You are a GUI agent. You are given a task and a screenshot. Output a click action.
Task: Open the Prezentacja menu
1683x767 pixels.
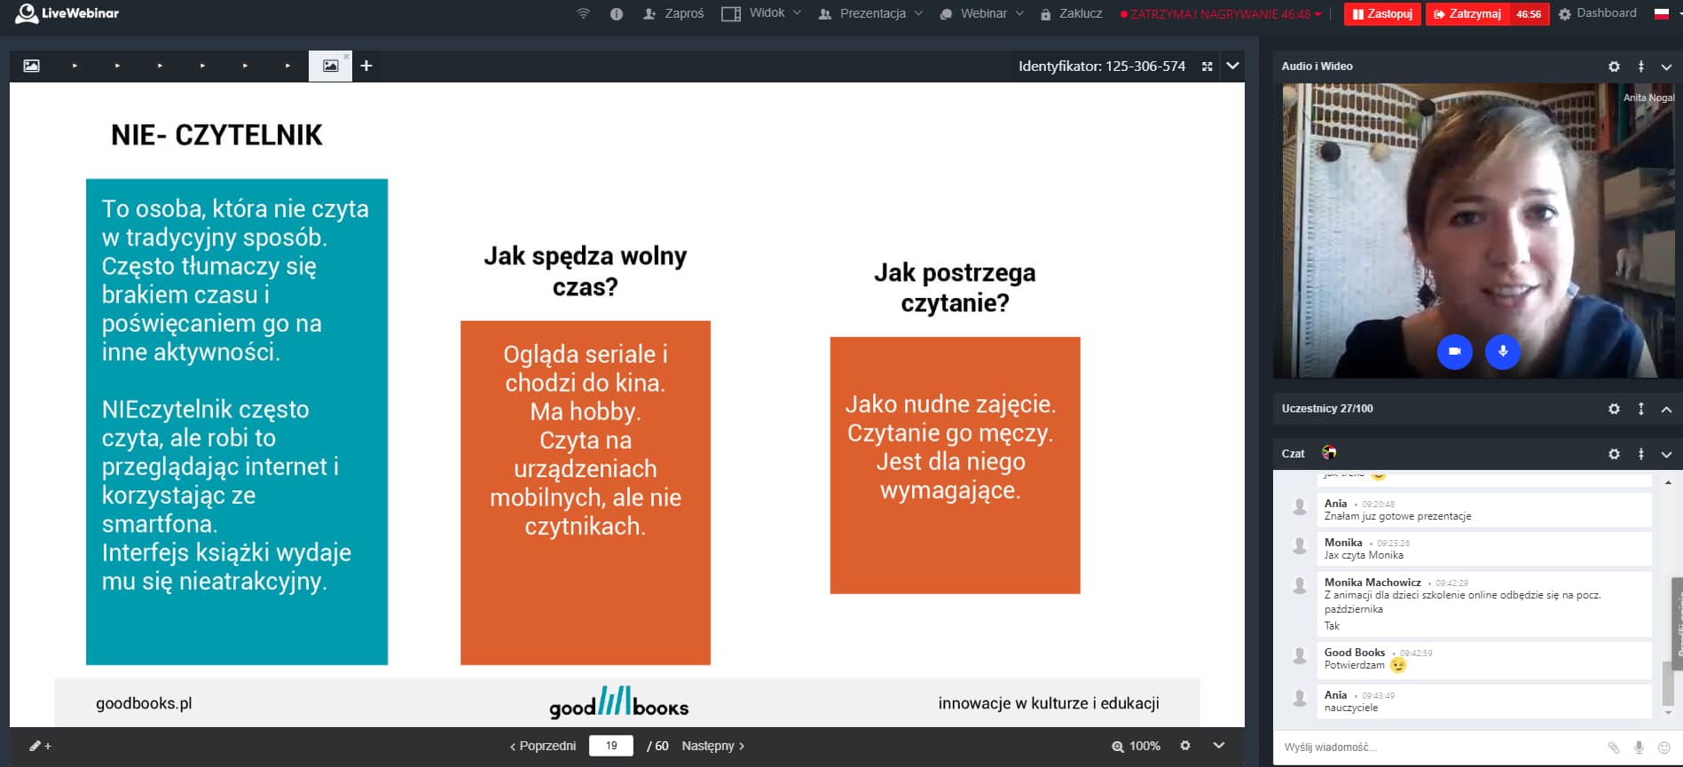pyautogui.click(x=870, y=13)
